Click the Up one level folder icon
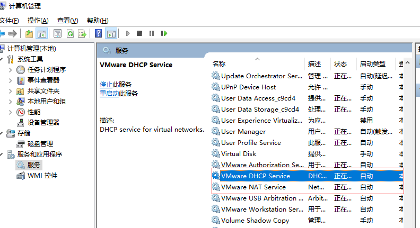This screenshot has width=420, height=228. (x=29, y=33)
